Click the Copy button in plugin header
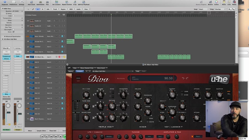This screenshot has width=249, height=140. pos(137,71)
